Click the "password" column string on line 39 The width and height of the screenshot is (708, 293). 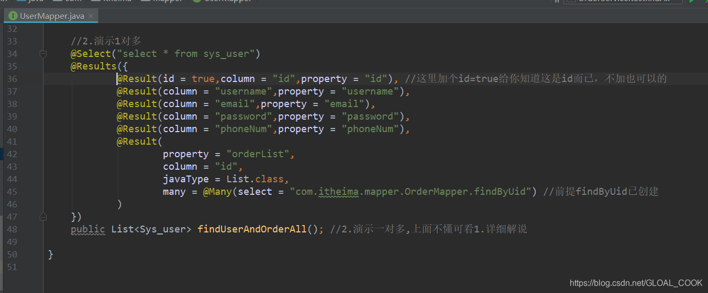click(x=244, y=116)
